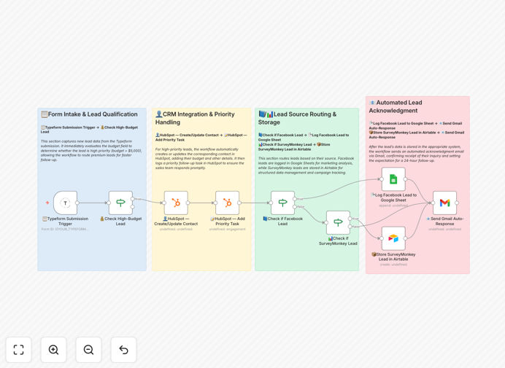This screenshot has width=505, height=368.
Task: Click the input connector of the Gmail node
Action: [x=433, y=203]
